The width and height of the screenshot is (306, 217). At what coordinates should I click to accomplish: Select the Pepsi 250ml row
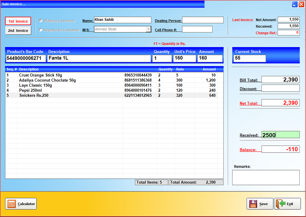click(111, 90)
